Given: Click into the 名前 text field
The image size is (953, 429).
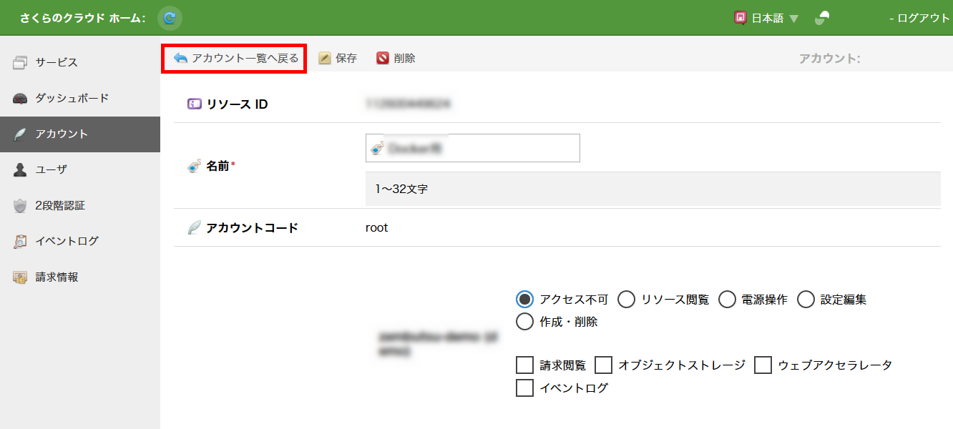Looking at the screenshot, I should [479, 148].
